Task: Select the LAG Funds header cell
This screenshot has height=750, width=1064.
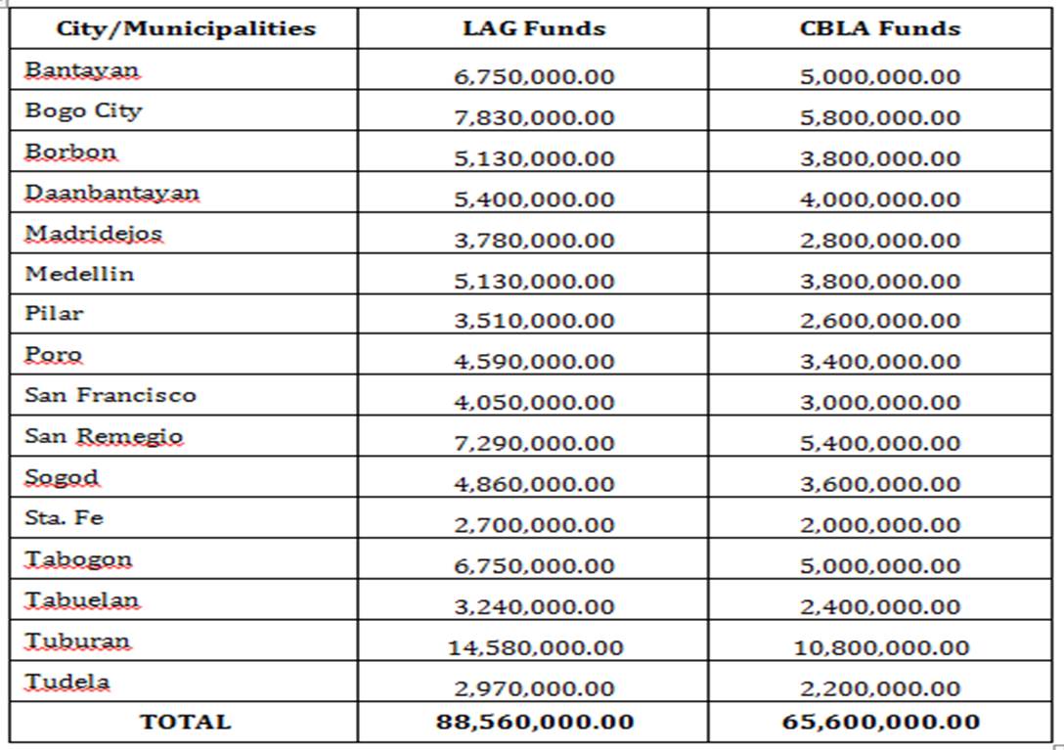Action: point(534,28)
